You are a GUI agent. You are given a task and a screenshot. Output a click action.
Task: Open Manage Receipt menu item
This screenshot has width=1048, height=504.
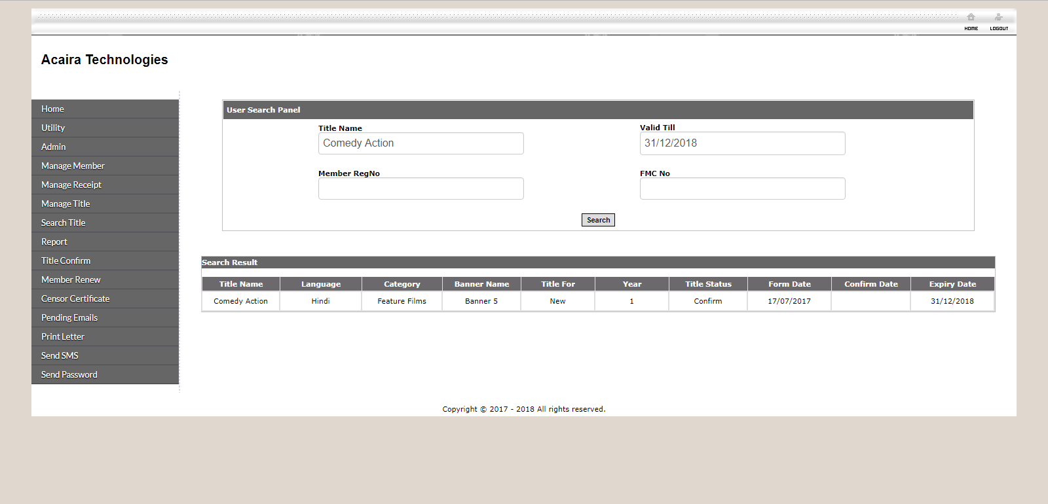(71, 185)
